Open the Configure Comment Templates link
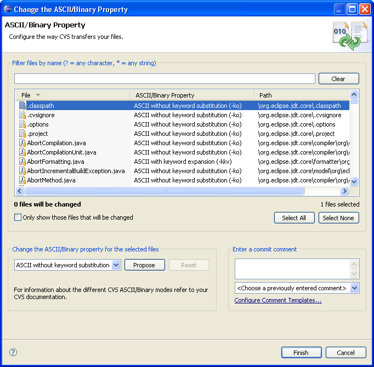This screenshot has width=374, height=367. (x=278, y=300)
